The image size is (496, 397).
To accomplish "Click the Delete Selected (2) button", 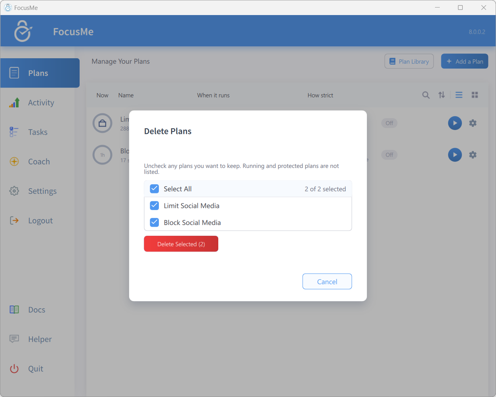I will coord(181,244).
